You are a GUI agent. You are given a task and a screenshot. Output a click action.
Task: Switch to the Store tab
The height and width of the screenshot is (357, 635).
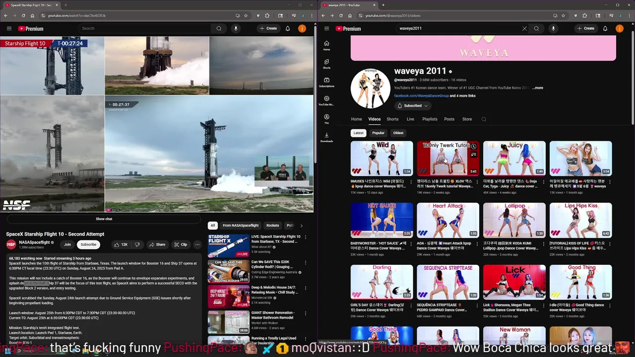pyautogui.click(x=467, y=119)
